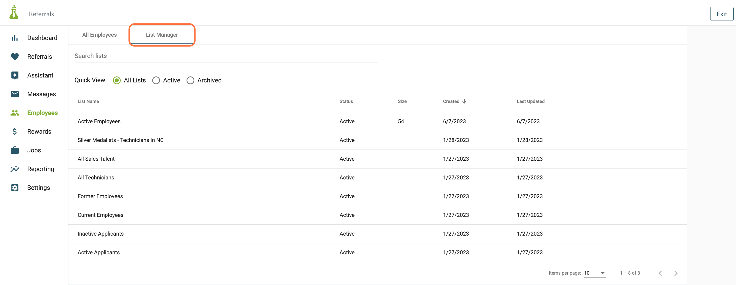Open Dashboard in the sidebar
This screenshot has width=736, height=285.
tap(42, 38)
